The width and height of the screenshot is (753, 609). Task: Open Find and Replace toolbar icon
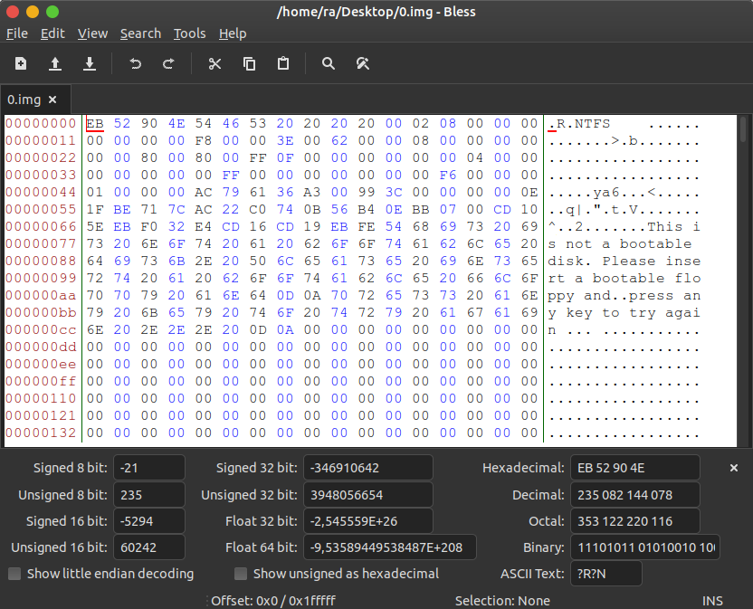[x=363, y=63]
